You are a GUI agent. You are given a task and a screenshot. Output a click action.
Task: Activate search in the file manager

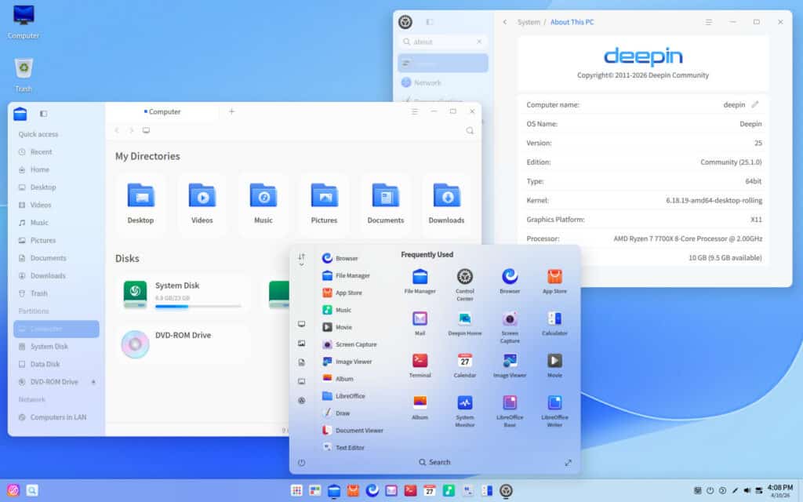[470, 130]
